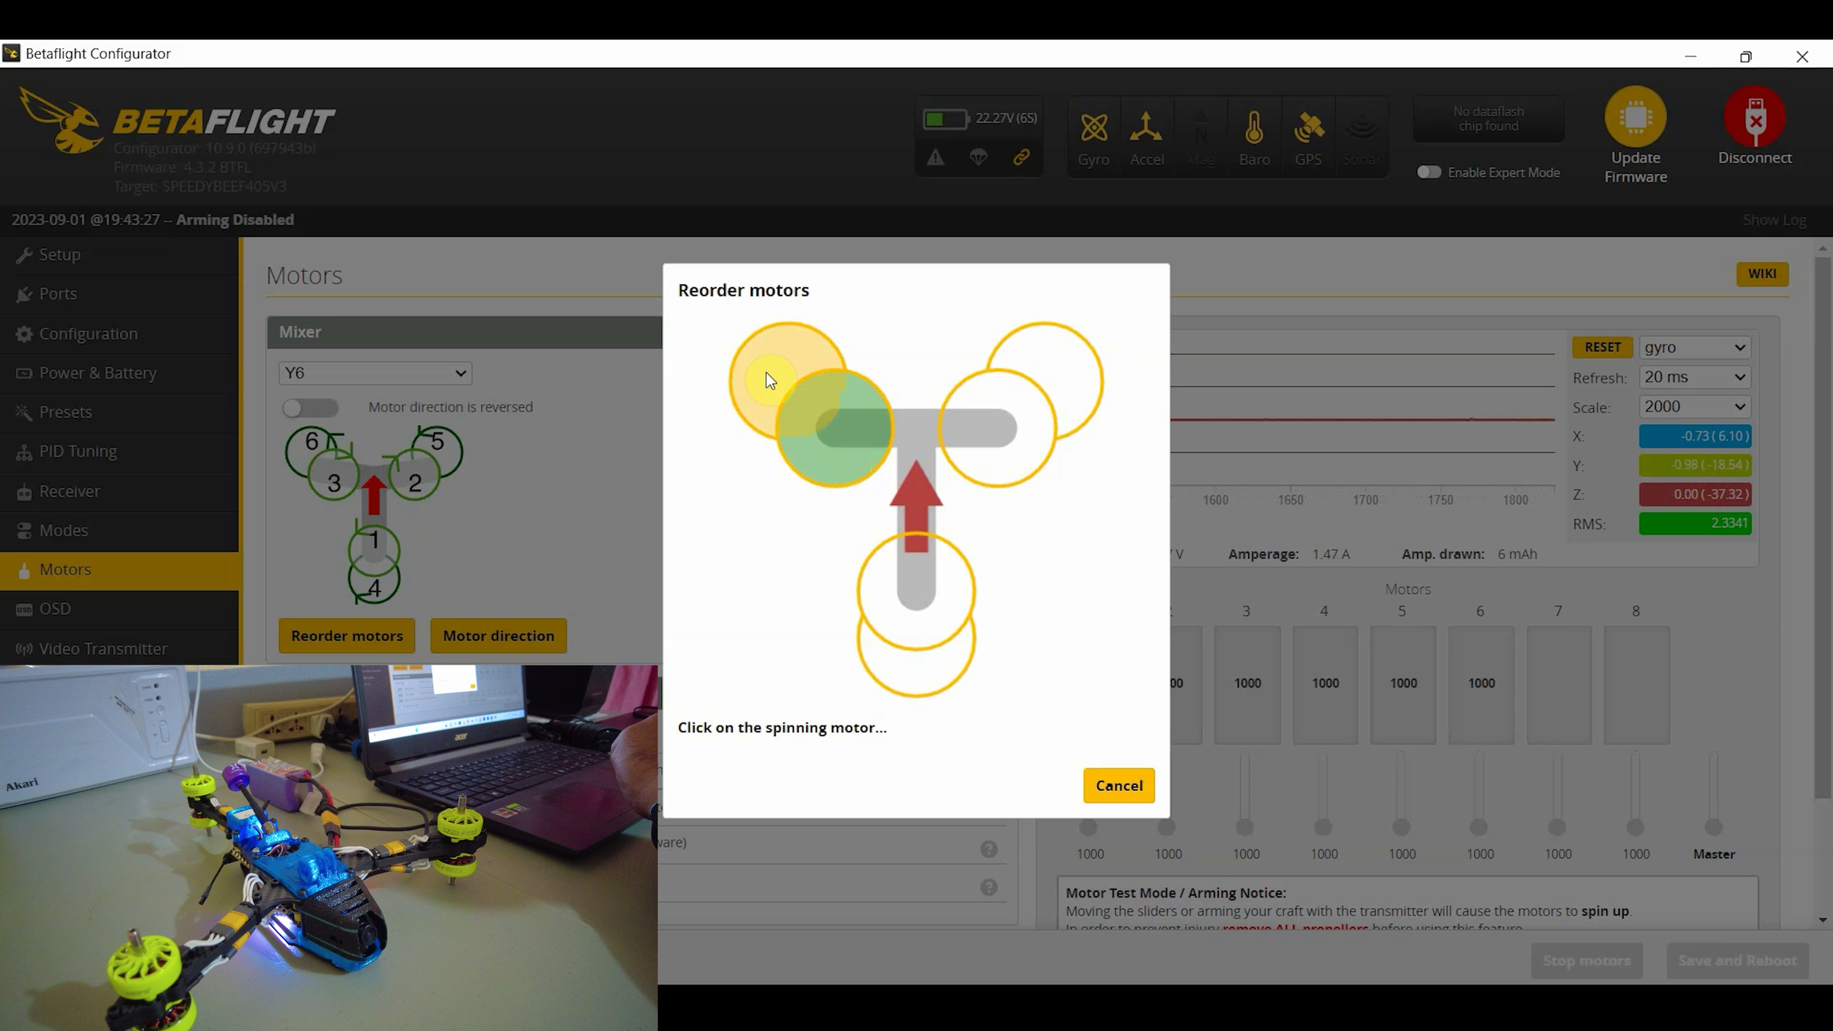Viewport: 1833px width, 1031px height.
Task: Click the Motor direction button
Action: (x=499, y=635)
